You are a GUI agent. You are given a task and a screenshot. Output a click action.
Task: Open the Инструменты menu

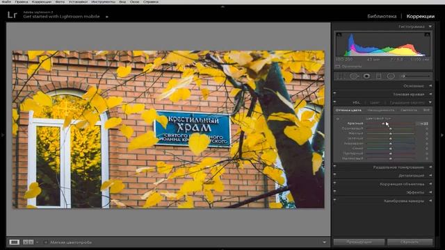(104, 1)
